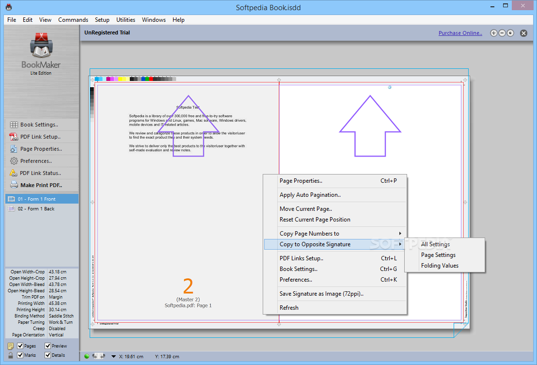Click the purple up arrow on right page
The width and height of the screenshot is (537, 365).
[370, 126]
